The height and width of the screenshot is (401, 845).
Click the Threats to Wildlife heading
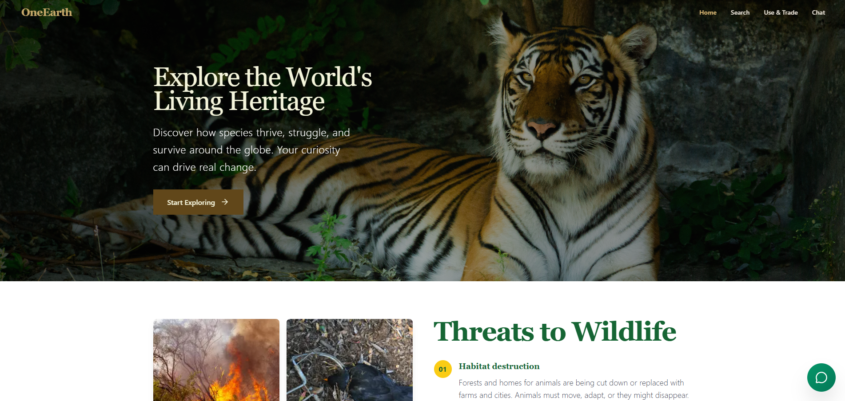click(x=555, y=332)
